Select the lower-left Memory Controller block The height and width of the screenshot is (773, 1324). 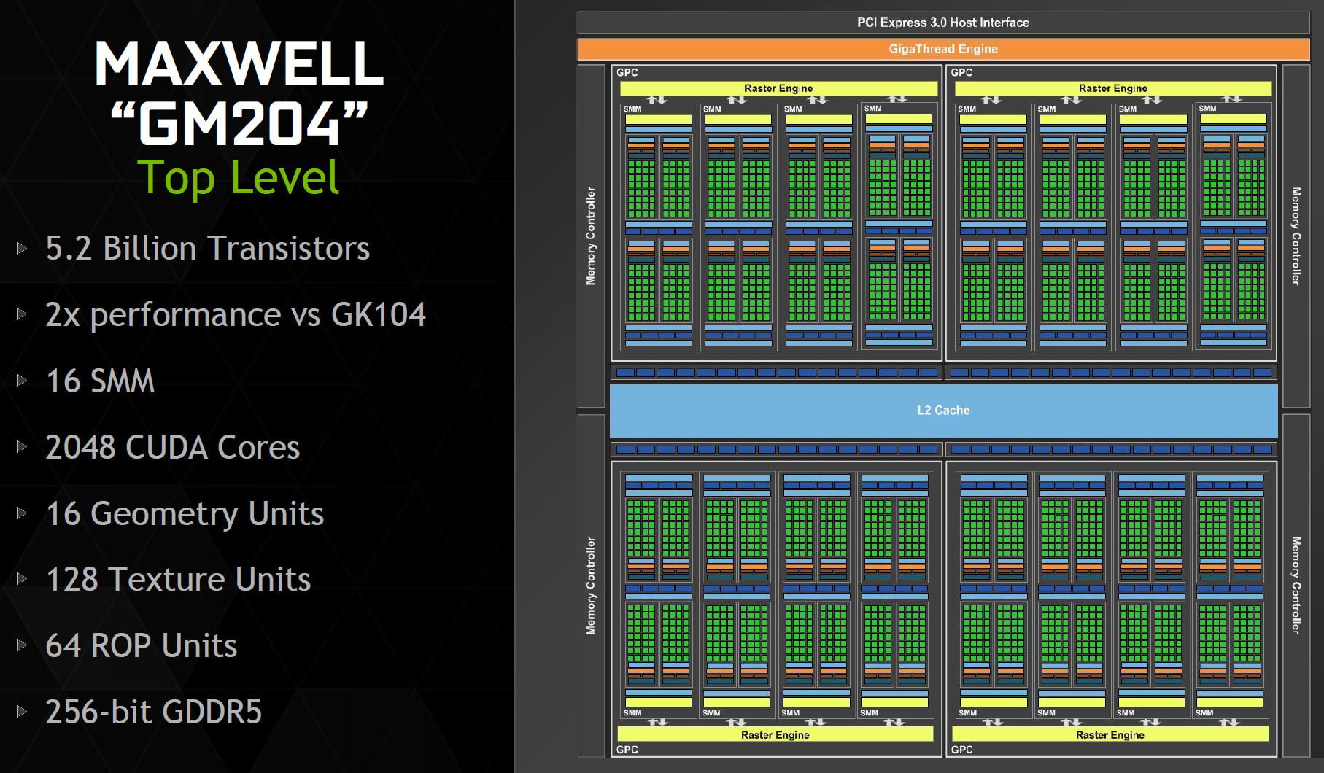click(591, 586)
